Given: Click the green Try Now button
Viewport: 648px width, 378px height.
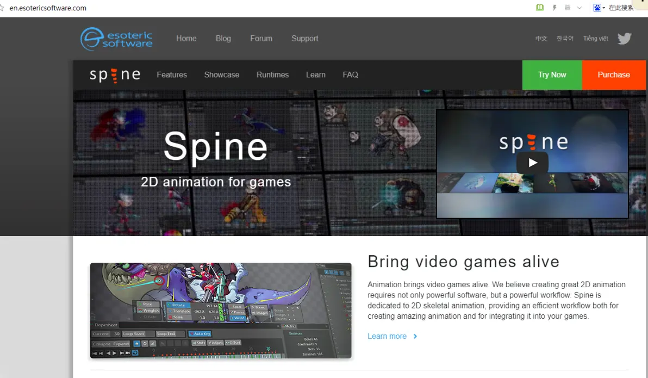Looking at the screenshot, I should point(552,75).
